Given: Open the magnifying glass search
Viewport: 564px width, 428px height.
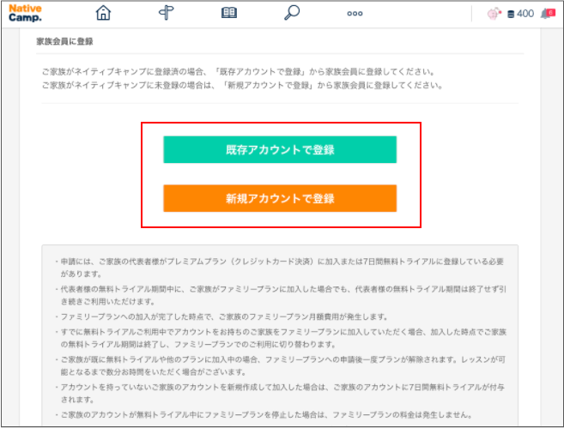Looking at the screenshot, I should [292, 13].
